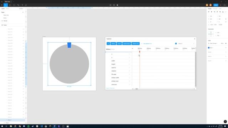Add a new page with plus icon
The height and width of the screenshot is (128, 228).
[x=23, y=12]
